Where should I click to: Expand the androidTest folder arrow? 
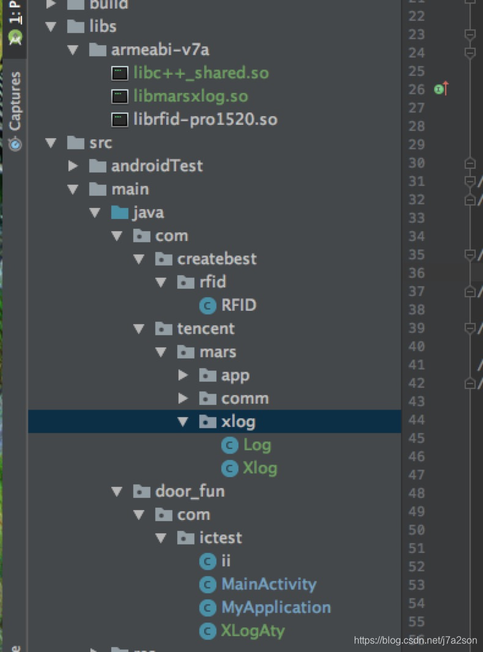(73, 166)
